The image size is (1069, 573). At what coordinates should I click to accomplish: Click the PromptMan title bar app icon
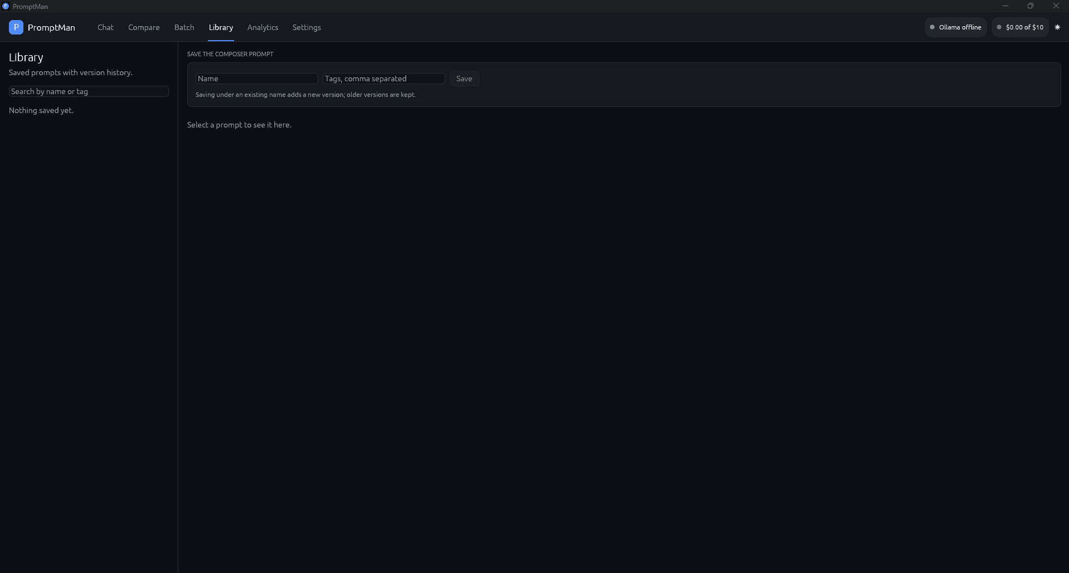6,6
